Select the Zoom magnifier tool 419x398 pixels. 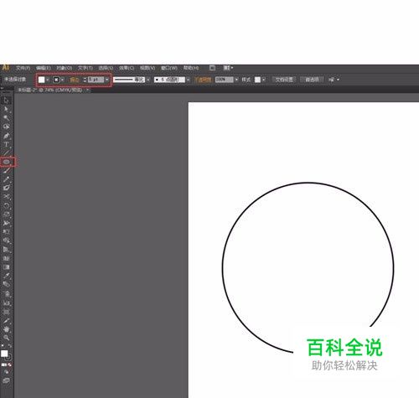click(x=6, y=338)
